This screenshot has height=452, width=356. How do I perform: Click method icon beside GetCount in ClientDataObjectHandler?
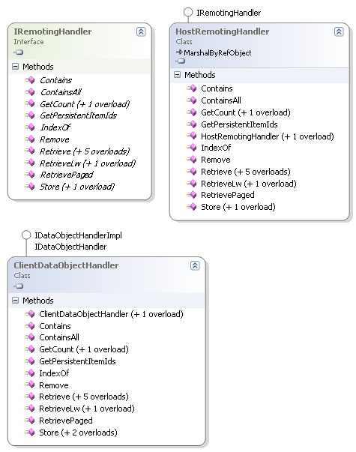[30, 349]
